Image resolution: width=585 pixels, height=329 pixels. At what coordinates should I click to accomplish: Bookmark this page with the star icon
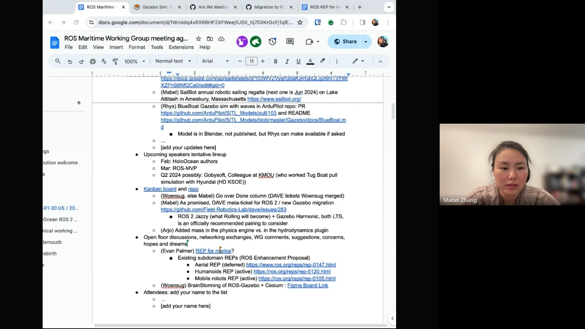pos(300,22)
